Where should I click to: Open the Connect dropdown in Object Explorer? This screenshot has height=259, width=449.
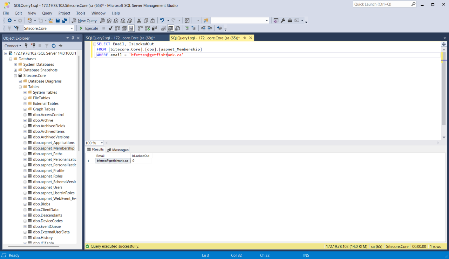tap(13, 46)
